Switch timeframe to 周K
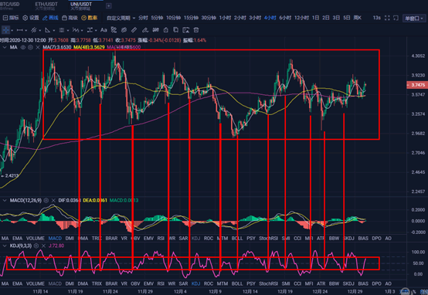The image size is (428, 295). (x=357, y=18)
